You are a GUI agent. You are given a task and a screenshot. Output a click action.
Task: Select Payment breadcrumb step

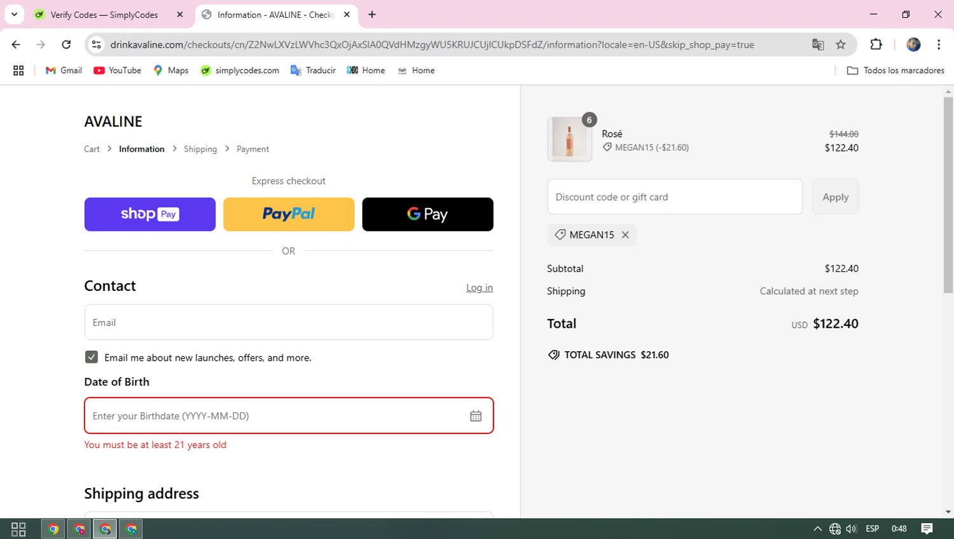tap(252, 149)
